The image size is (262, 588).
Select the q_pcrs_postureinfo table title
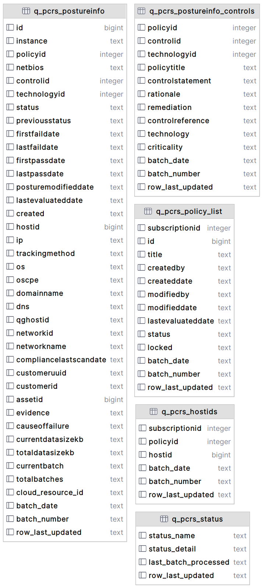(69, 11)
